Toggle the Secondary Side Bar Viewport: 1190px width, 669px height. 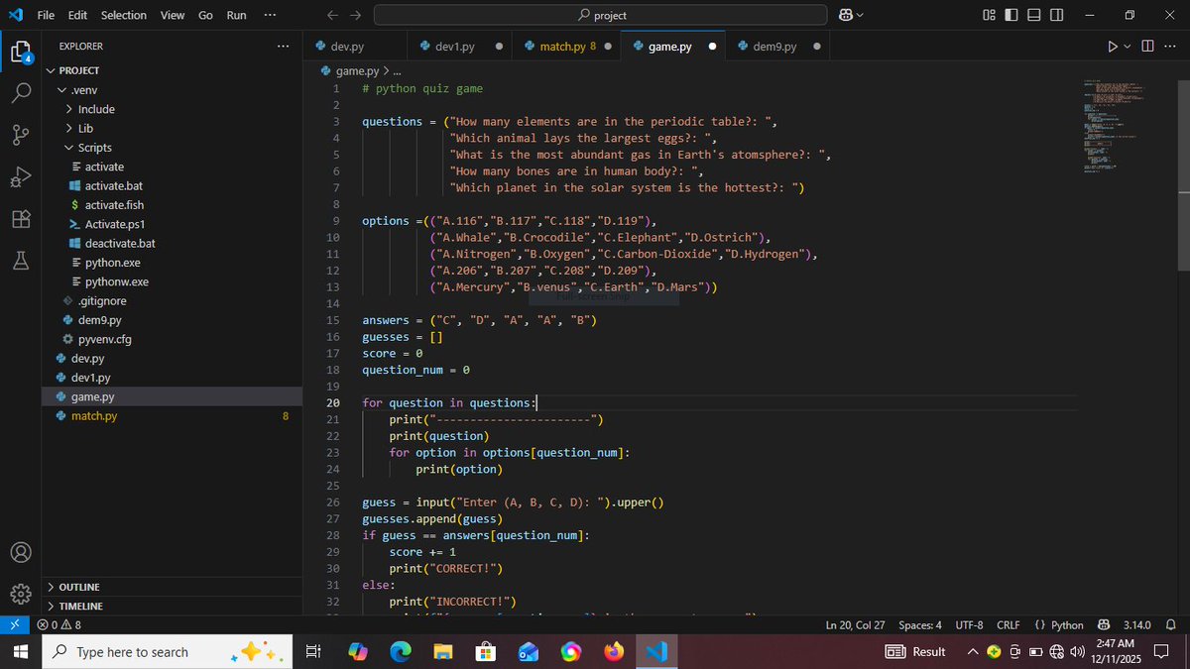pos(1054,15)
